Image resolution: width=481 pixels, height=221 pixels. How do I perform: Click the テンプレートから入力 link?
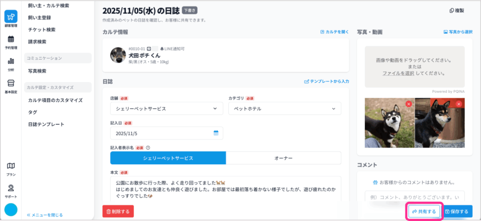[x=326, y=81]
